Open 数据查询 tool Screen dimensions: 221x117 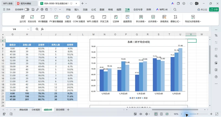tap(127, 19)
